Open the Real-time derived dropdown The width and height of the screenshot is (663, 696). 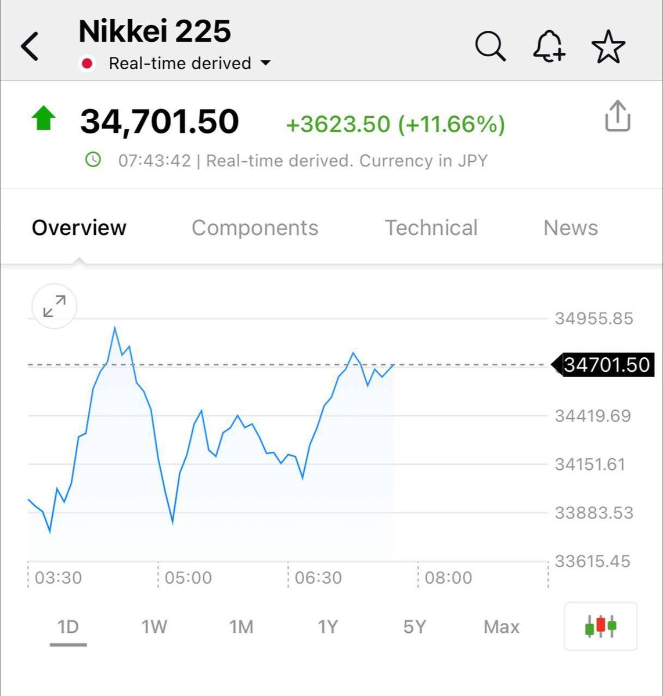(x=265, y=63)
